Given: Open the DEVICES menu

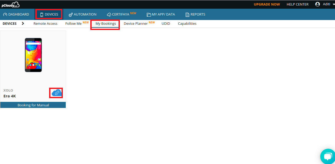Looking at the screenshot, I should pos(49,14).
